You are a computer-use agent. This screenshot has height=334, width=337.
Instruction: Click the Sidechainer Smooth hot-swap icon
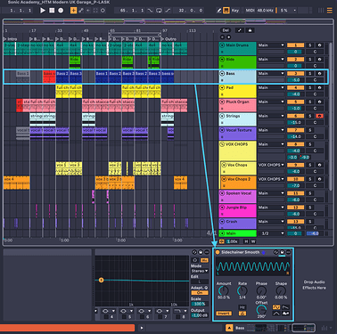pos(276,252)
